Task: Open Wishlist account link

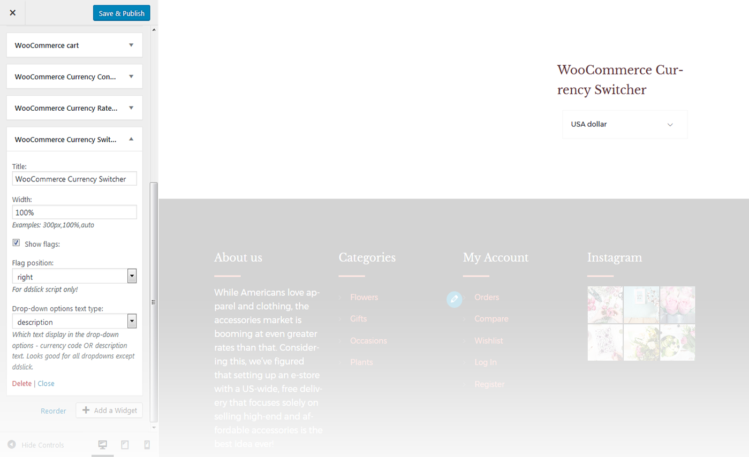Action: tap(489, 340)
